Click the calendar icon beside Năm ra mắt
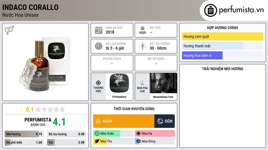The height and width of the screenshot is (150, 268). (99, 30)
